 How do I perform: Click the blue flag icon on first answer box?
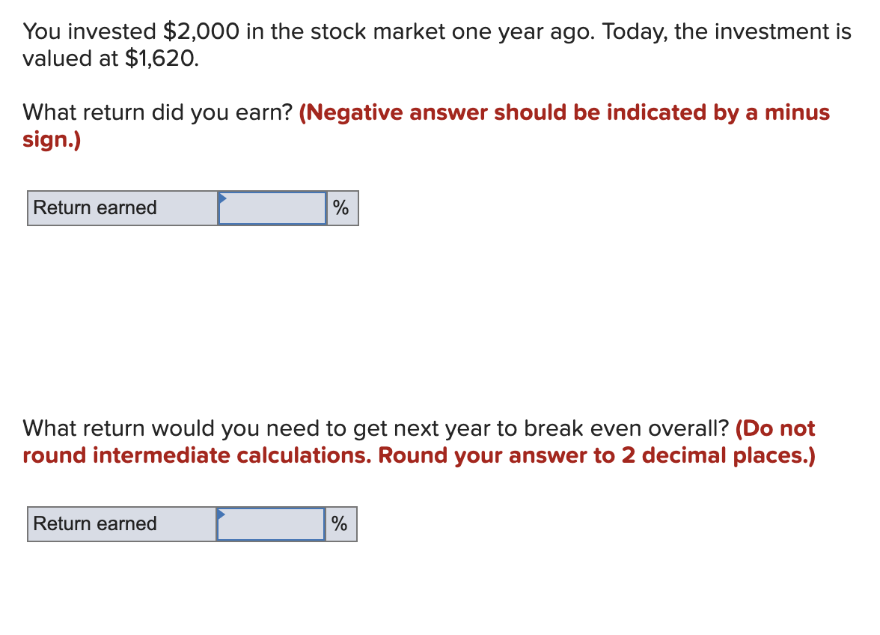tap(221, 198)
